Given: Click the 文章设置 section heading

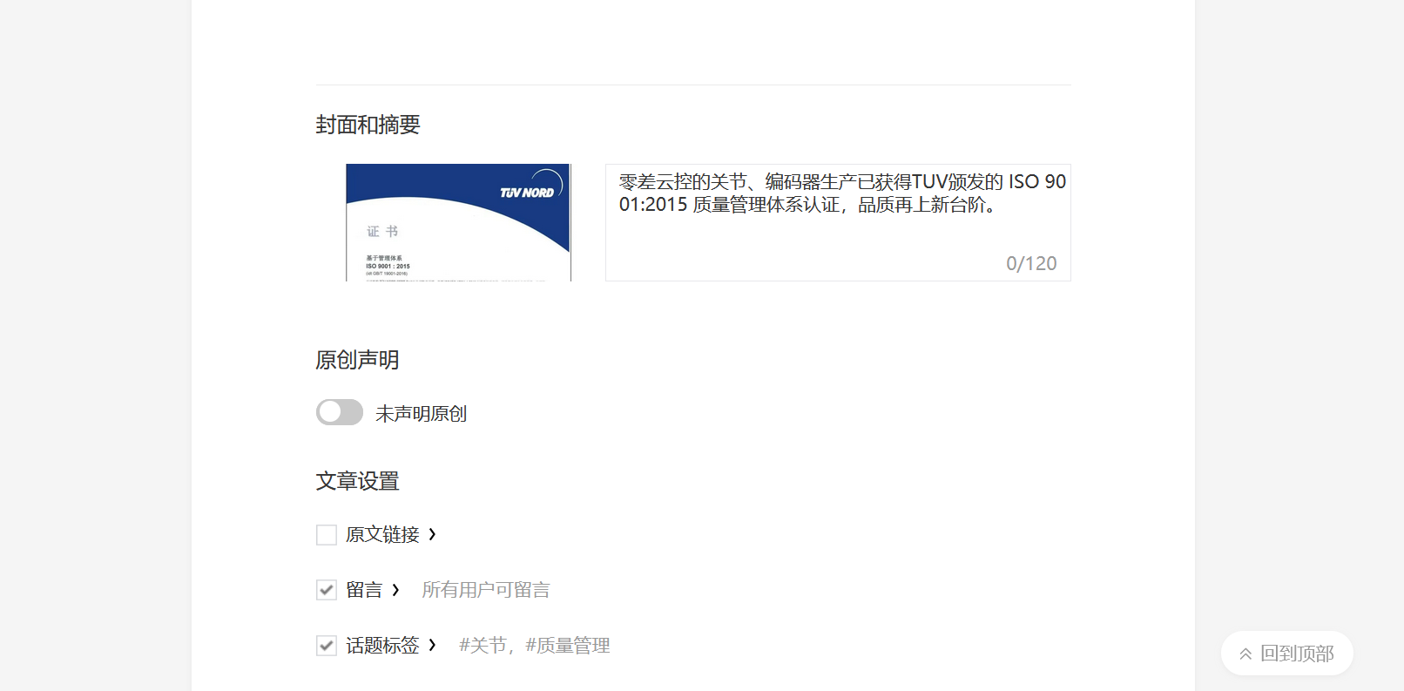Looking at the screenshot, I should (357, 481).
